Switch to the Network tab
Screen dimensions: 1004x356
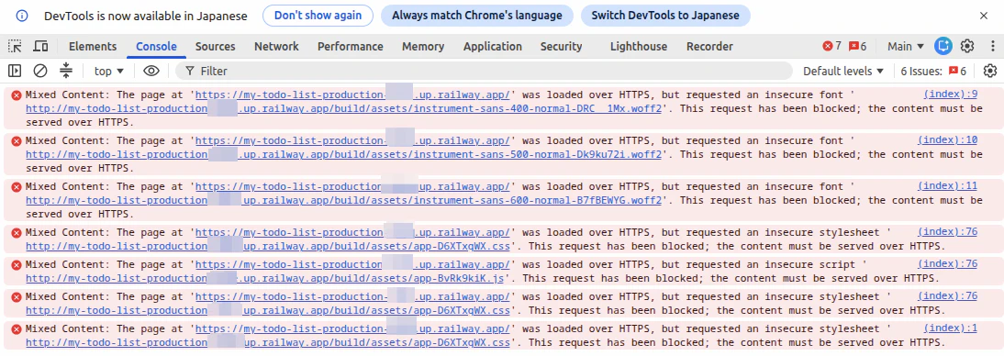pyautogui.click(x=276, y=46)
